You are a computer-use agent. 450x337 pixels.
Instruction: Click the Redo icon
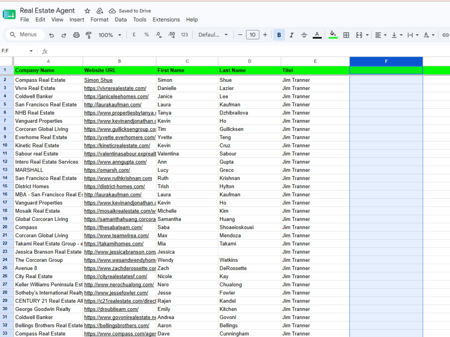[x=64, y=35]
